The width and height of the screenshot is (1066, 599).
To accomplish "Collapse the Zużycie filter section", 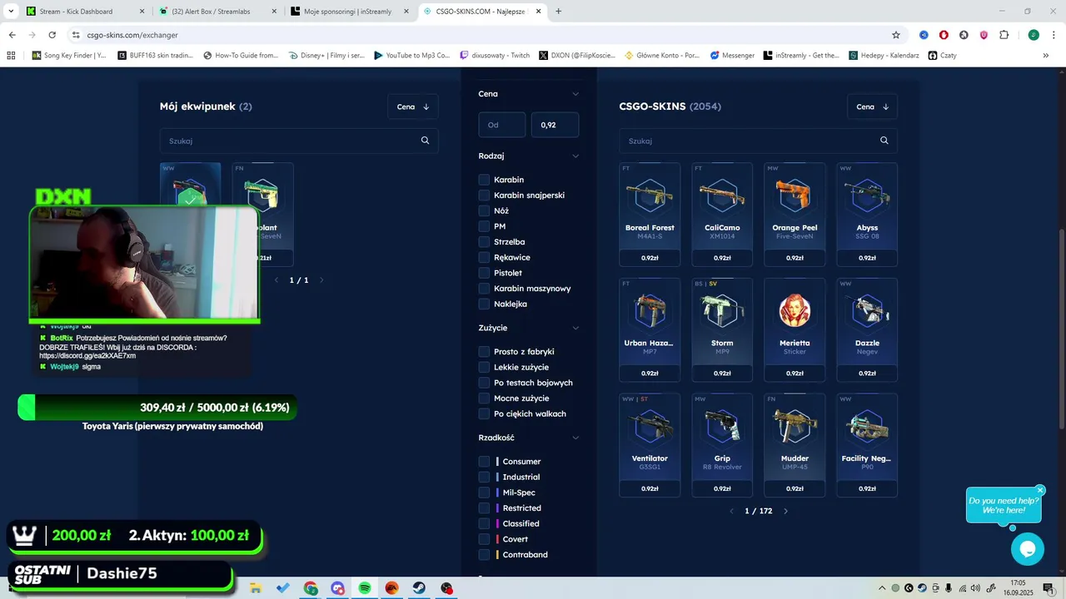I will pos(575,328).
